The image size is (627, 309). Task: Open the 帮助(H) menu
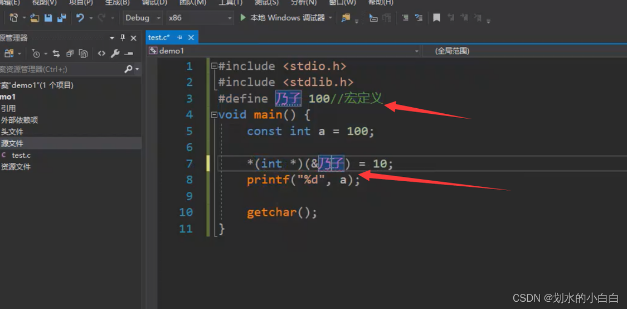[x=380, y=2]
